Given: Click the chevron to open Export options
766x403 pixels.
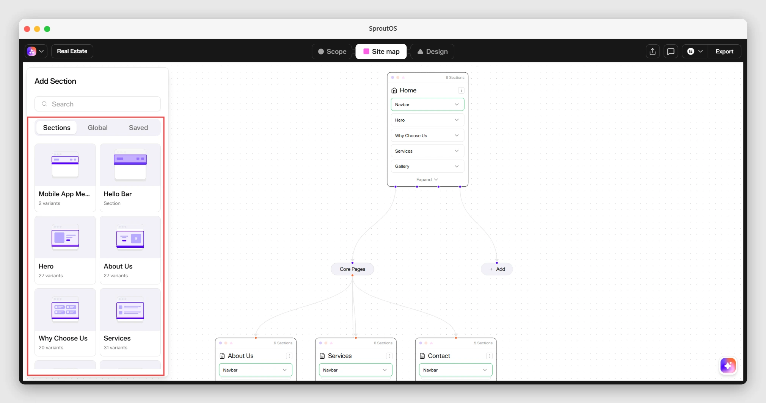Looking at the screenshot, I should 701,51.
